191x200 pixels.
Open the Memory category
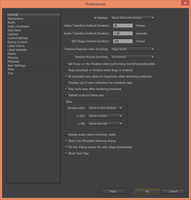[x=33, y=58]
